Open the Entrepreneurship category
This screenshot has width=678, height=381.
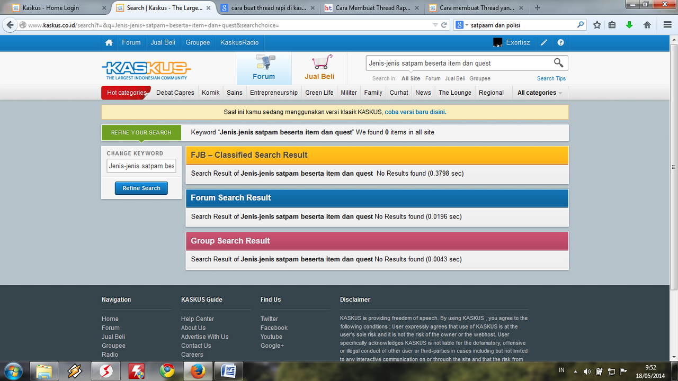[x=274, y=93]
